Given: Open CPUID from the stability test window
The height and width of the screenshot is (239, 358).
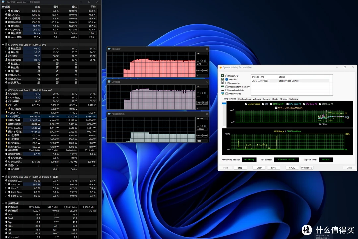Looking at the screenshot, I should (x=292, y=168).
